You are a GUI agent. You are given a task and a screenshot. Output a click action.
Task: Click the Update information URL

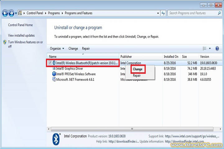[x=184, y=142]
